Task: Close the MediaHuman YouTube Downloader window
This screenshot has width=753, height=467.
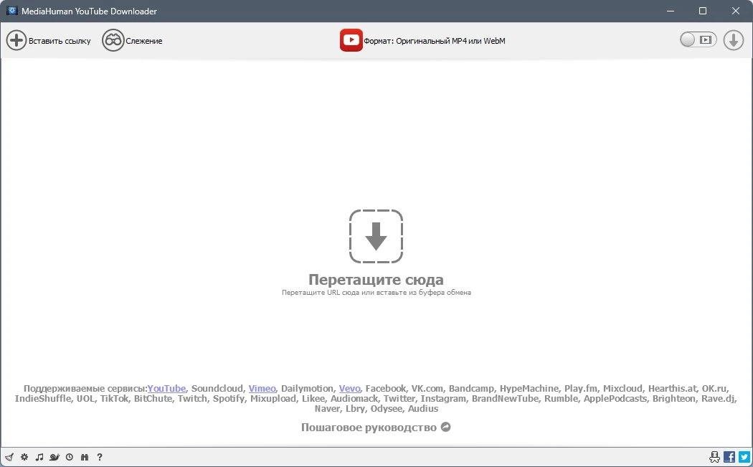Action: (x=735, y=11)
